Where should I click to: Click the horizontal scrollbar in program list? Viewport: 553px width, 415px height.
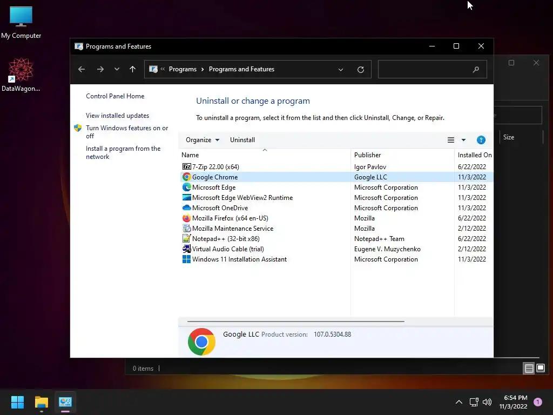point(295,322)
